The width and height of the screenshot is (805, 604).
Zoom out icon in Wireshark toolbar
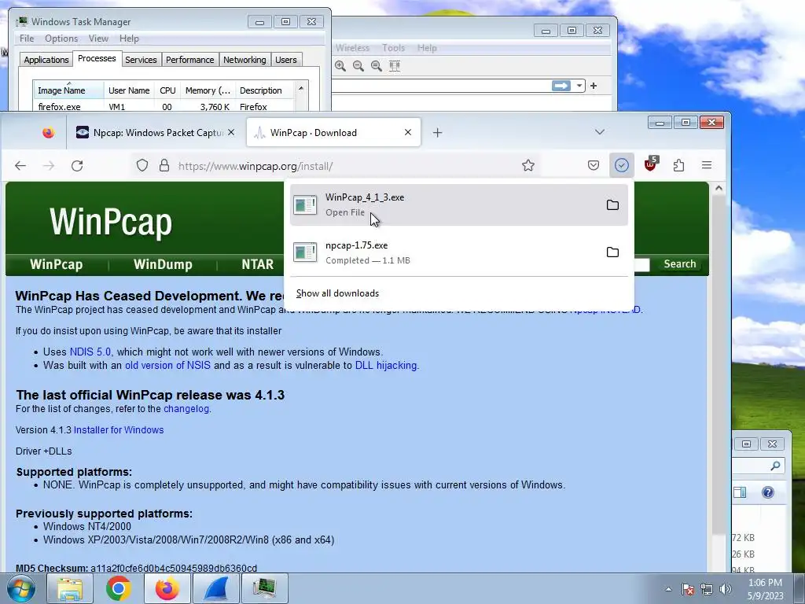[x=358, y=66]
